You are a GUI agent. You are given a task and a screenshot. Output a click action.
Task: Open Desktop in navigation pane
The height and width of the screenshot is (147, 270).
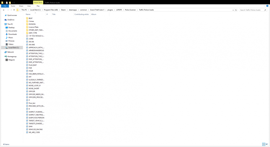pyautogui.click(x=11, y=27)
